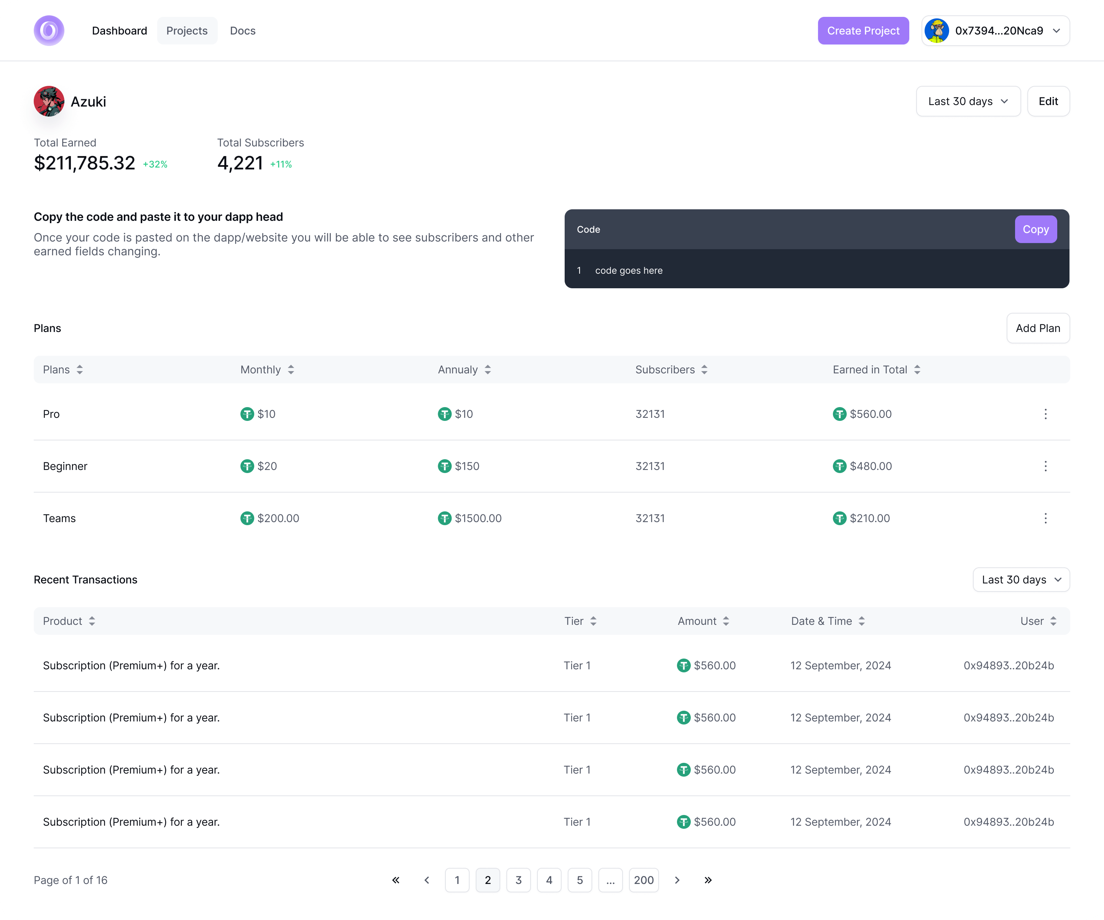
Task: Click the Azuki project avatar
Action: 49,101
